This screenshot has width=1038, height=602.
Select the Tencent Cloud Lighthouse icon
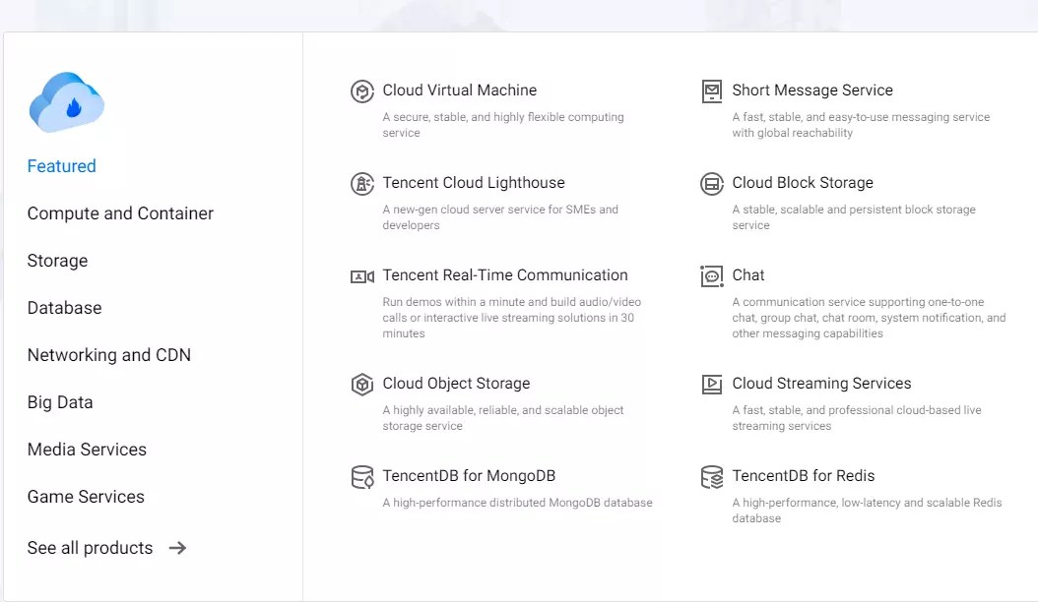363,183
